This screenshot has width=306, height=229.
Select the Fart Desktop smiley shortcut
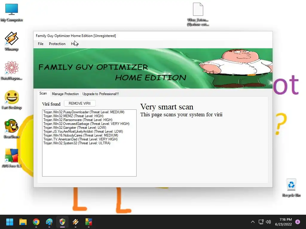[12, 100]
